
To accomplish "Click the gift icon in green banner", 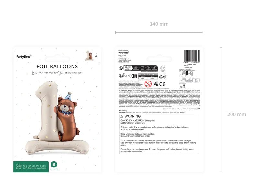I will click(19, 167).
